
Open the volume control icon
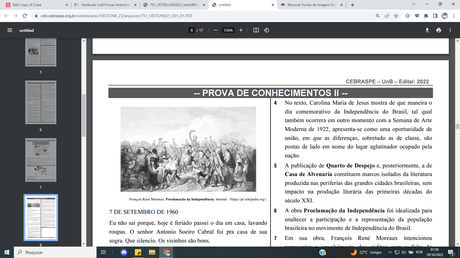[x=404, y=252]
